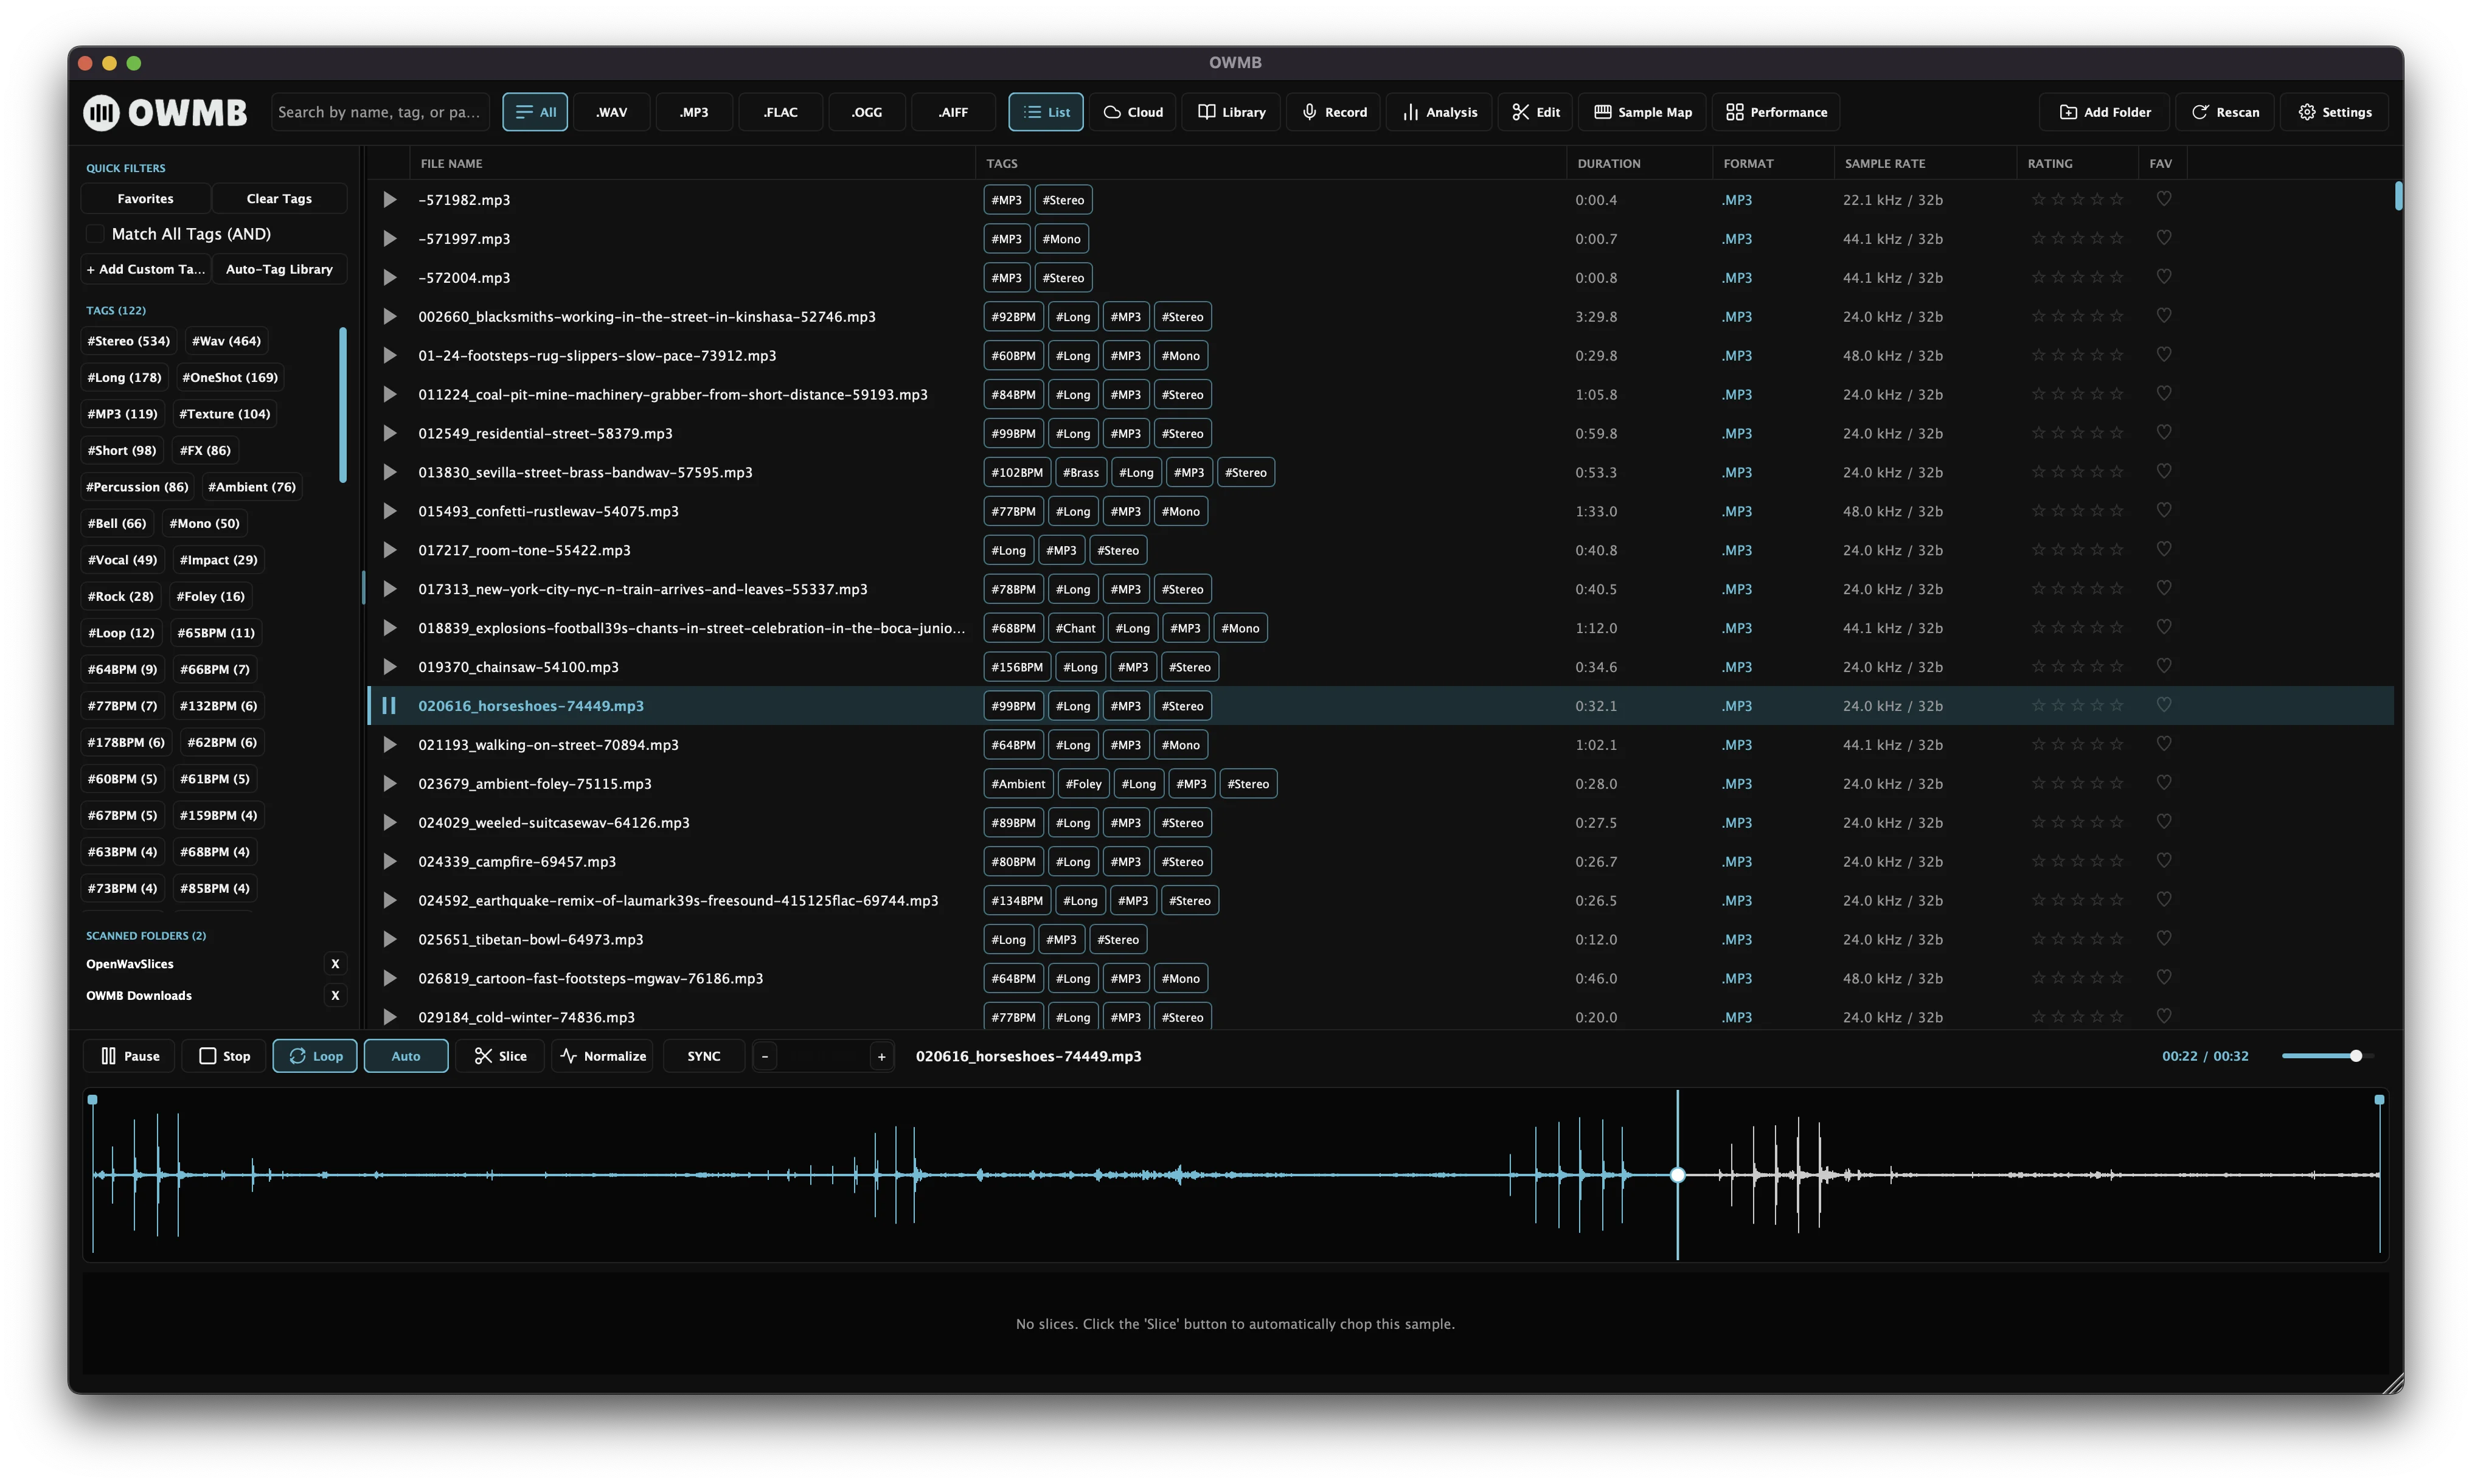This screenshot has width=2472, height=1484.
Task: Filter by #Stereo (534) tag
Action: tap(129, 341)
